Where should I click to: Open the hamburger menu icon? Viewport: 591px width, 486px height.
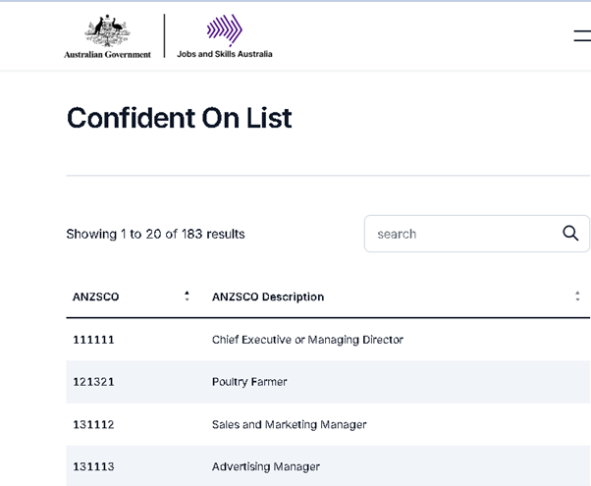pos(581,36)
